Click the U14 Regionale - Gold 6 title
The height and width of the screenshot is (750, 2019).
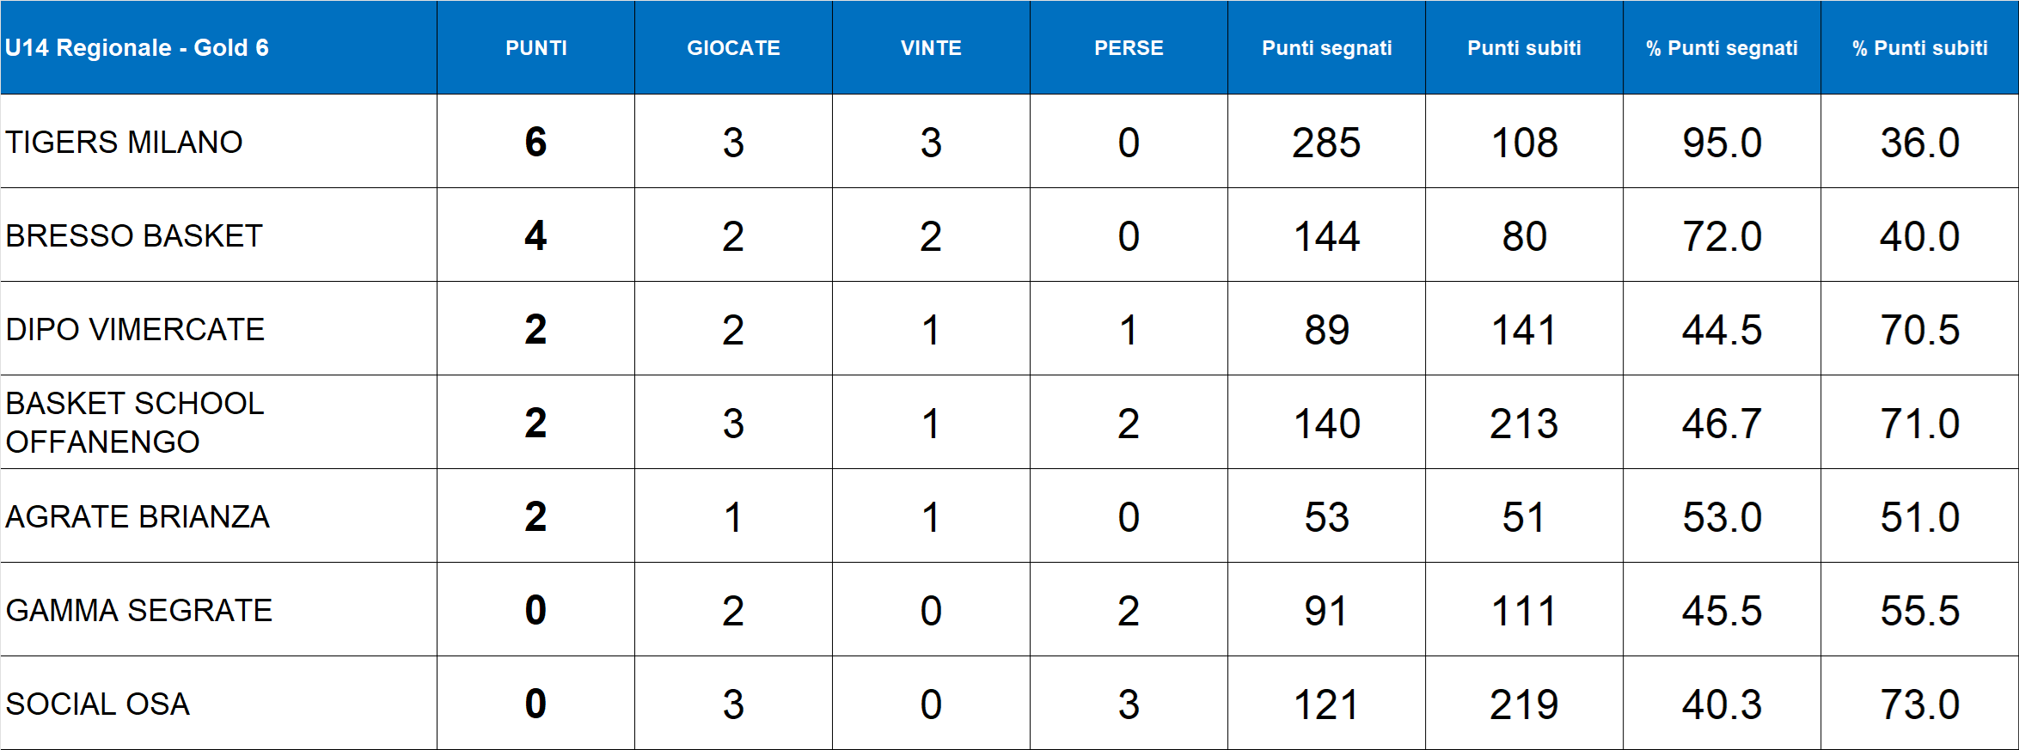tap(137, 48)
